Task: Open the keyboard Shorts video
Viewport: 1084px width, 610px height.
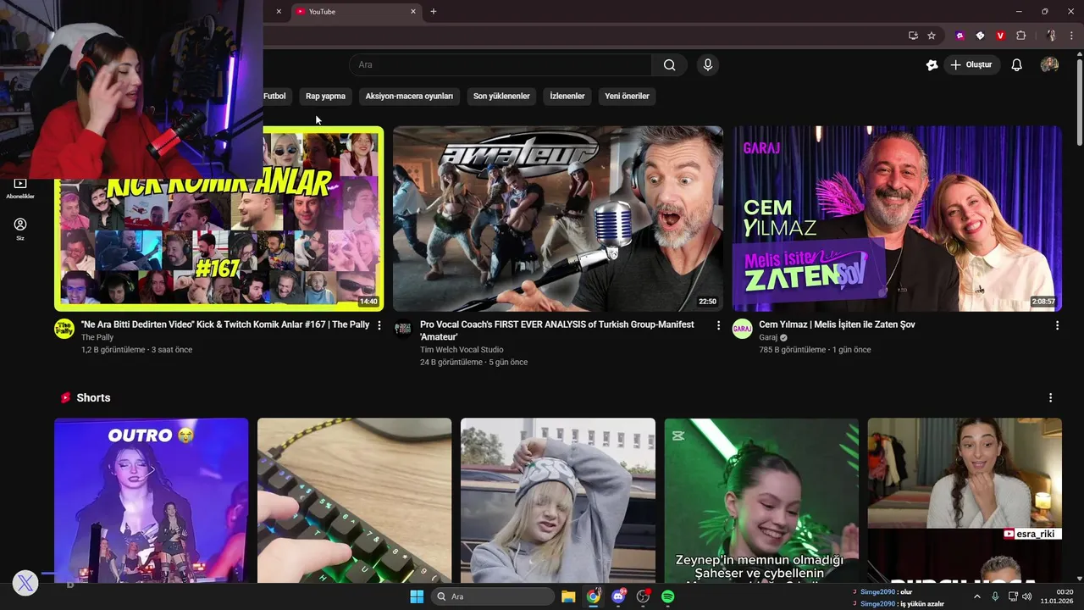Action: pos(355,500)
